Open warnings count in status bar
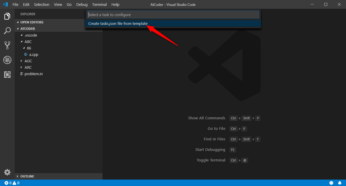 pyautogui.click(x=16, y=183)
